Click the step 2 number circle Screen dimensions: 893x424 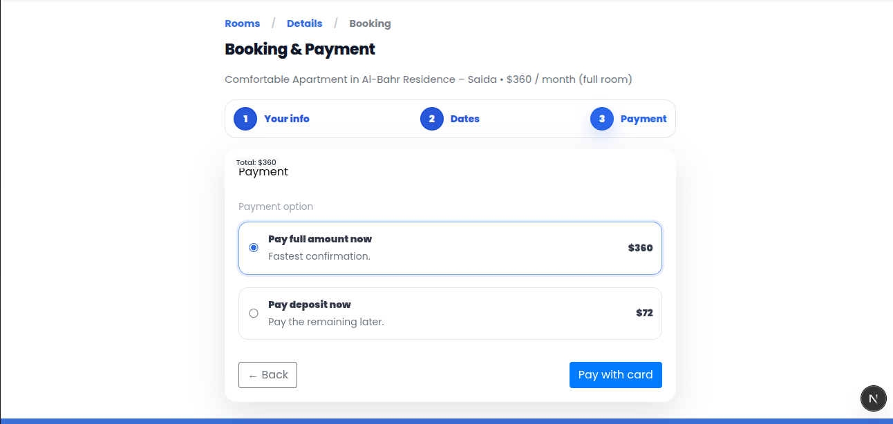click(432, 119)
